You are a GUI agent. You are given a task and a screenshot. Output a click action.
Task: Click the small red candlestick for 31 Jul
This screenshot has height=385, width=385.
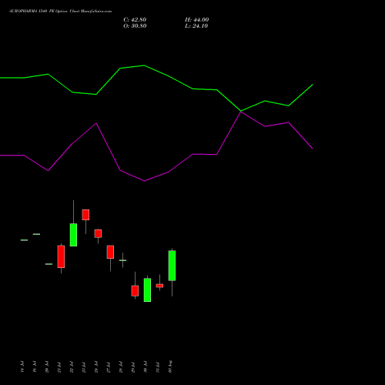(159, 286)
